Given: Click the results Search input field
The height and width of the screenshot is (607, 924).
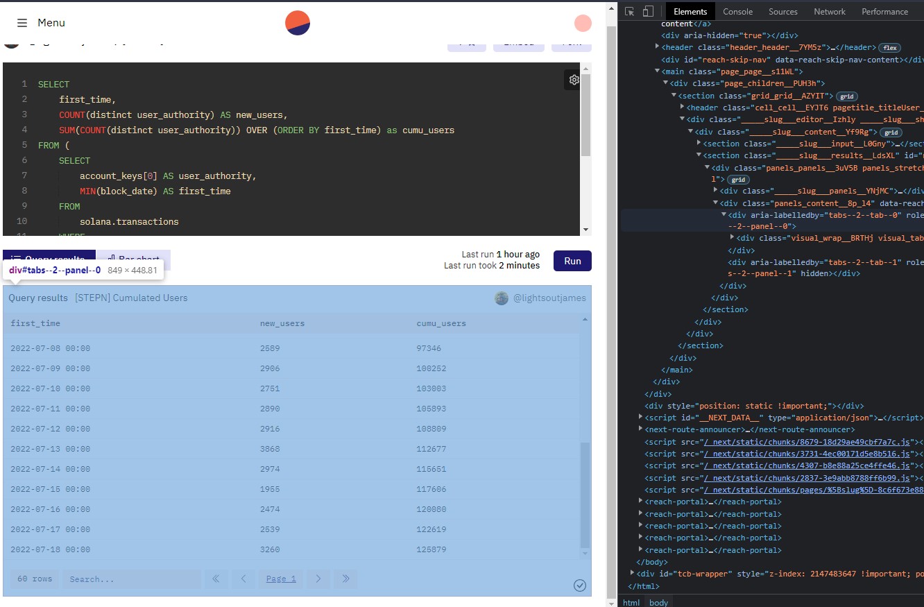Looking at the screenshot, I should [x=132, y=579].
